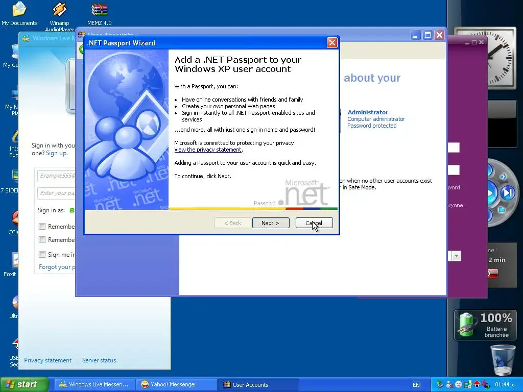523x392 pixels.
Task: Minimize the User Accounts window
Action: 415,35
